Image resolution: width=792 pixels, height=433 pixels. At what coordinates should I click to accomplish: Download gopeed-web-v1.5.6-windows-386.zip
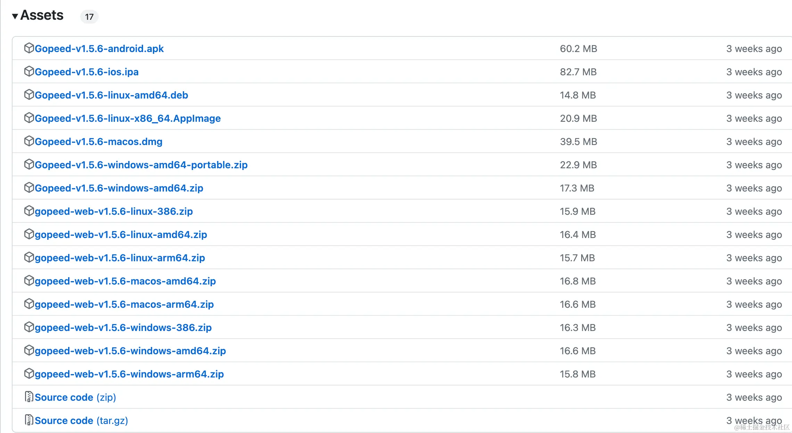[123, 328]
